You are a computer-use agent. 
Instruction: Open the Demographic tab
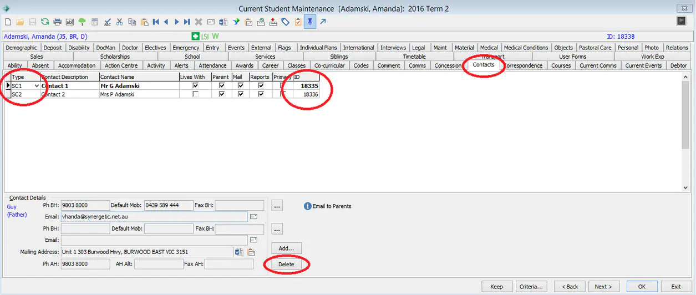pos(22,48)
